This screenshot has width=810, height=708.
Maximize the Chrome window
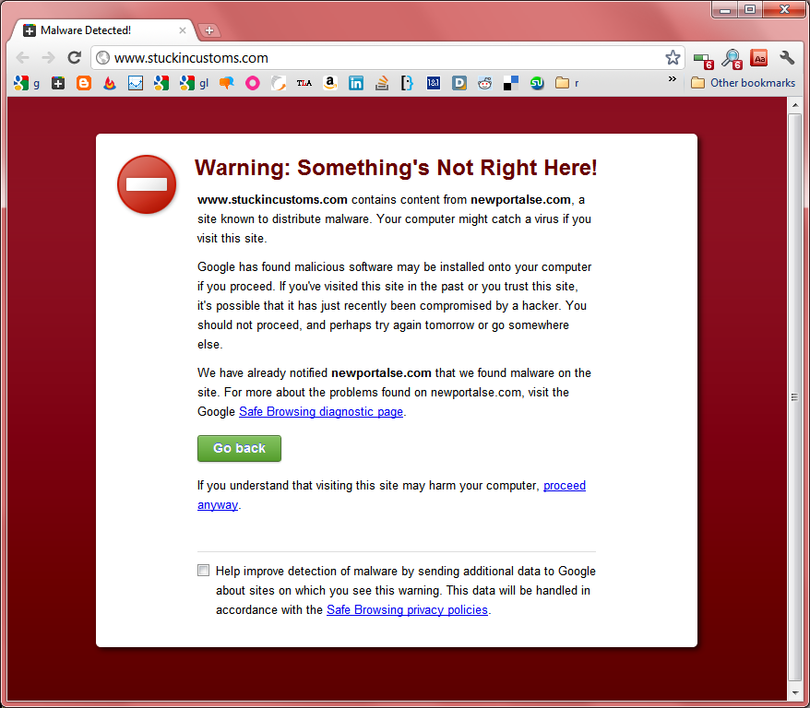(750, 9)
